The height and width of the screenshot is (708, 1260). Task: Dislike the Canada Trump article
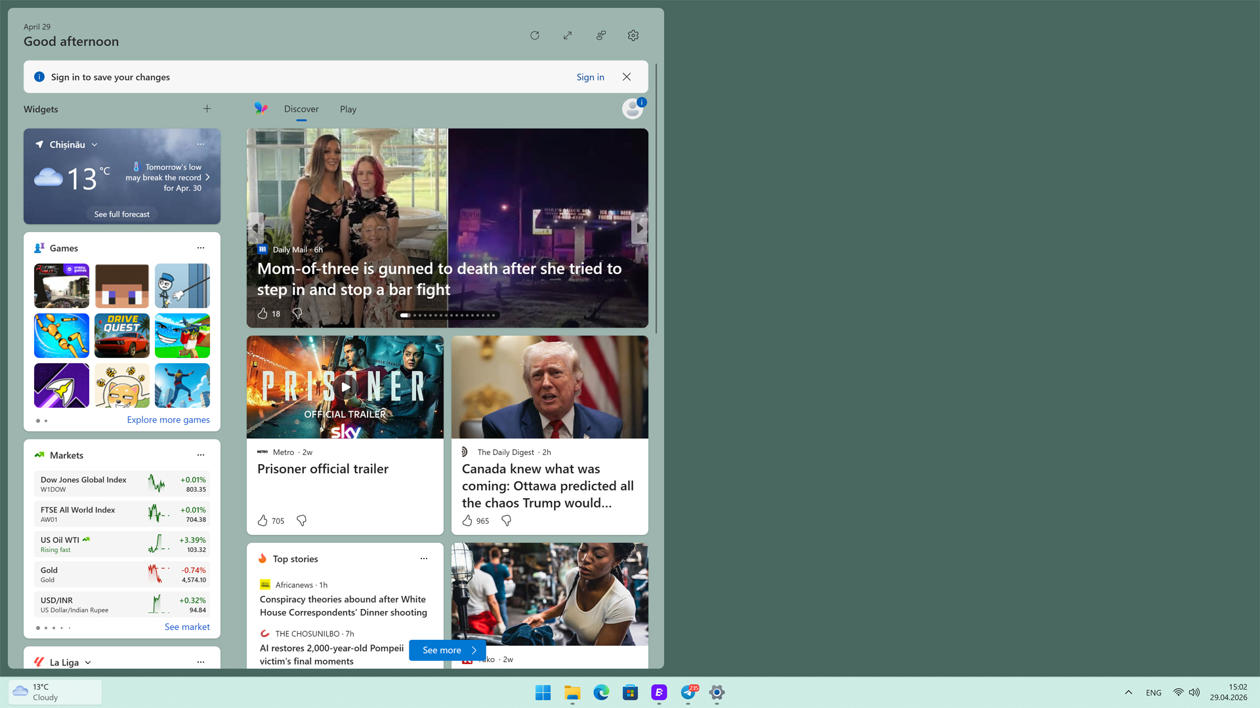point(506,521)
